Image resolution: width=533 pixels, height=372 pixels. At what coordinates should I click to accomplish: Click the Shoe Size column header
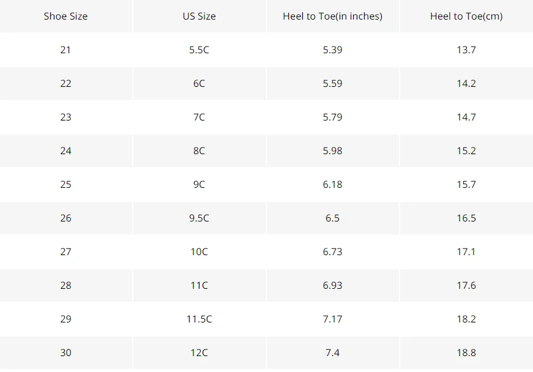tap(65, 17)
